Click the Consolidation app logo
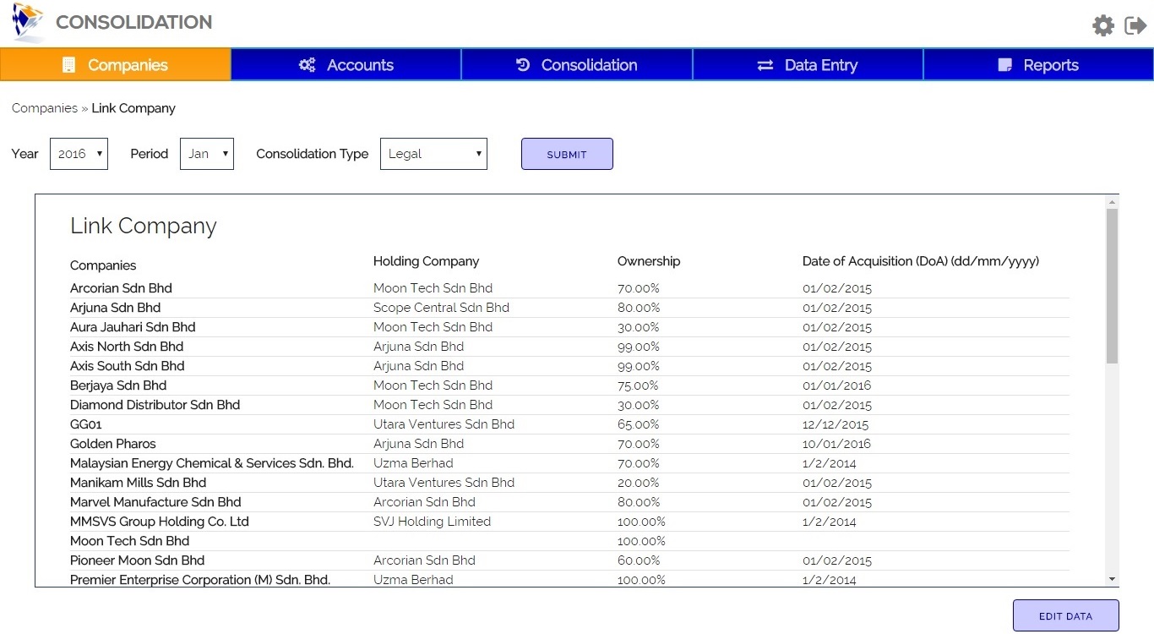This screenshot has width=1154, height=634. click(x=29, y=22)
